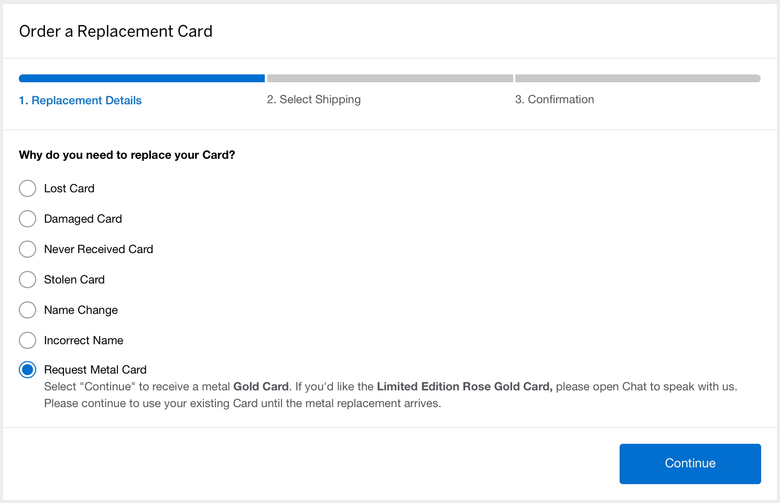780x503 pixels.
Task: Pick the Stolen Card radio button
Action: tap(27, 279)
